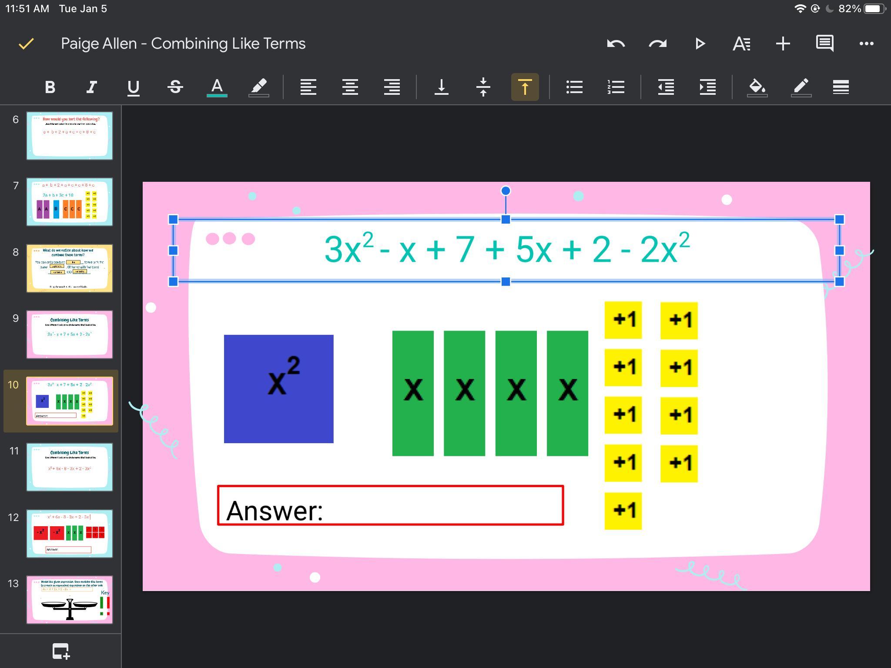The width and height of the screenshot is (891, 668).
Task: Open the border color pencil tool
Action: 801,87
